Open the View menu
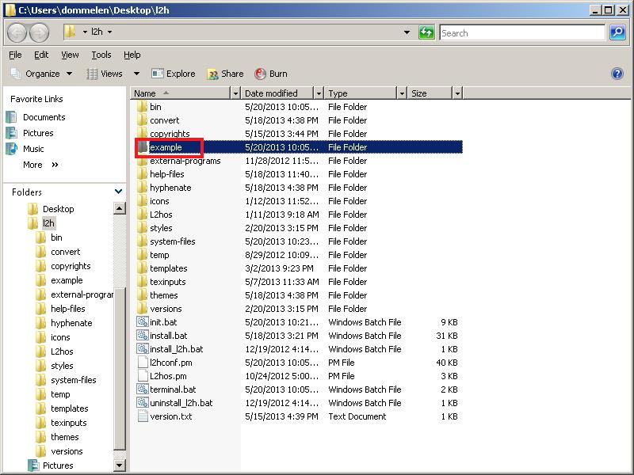Image resolution: width=634 pixels, height=475 pixels. [70, 55]
